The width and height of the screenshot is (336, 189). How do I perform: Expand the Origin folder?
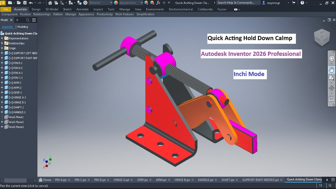coord(2,48)
